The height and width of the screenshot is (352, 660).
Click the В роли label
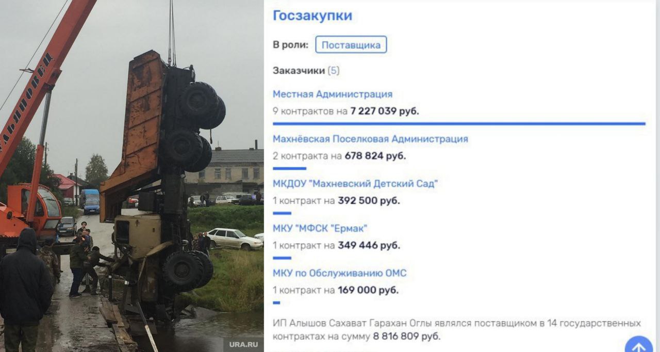[x=290, y=45]
